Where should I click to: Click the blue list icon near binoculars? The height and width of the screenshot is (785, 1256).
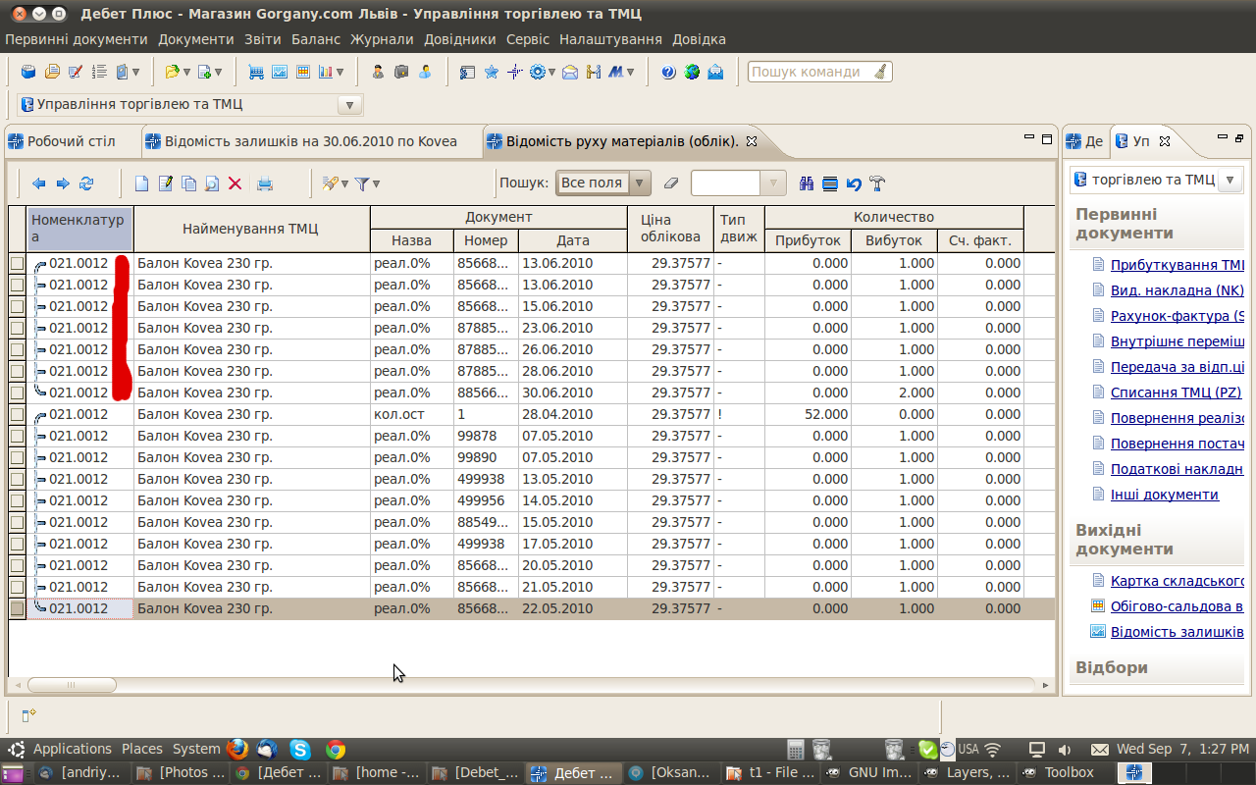pyautogui.click(x=830, y=183)
